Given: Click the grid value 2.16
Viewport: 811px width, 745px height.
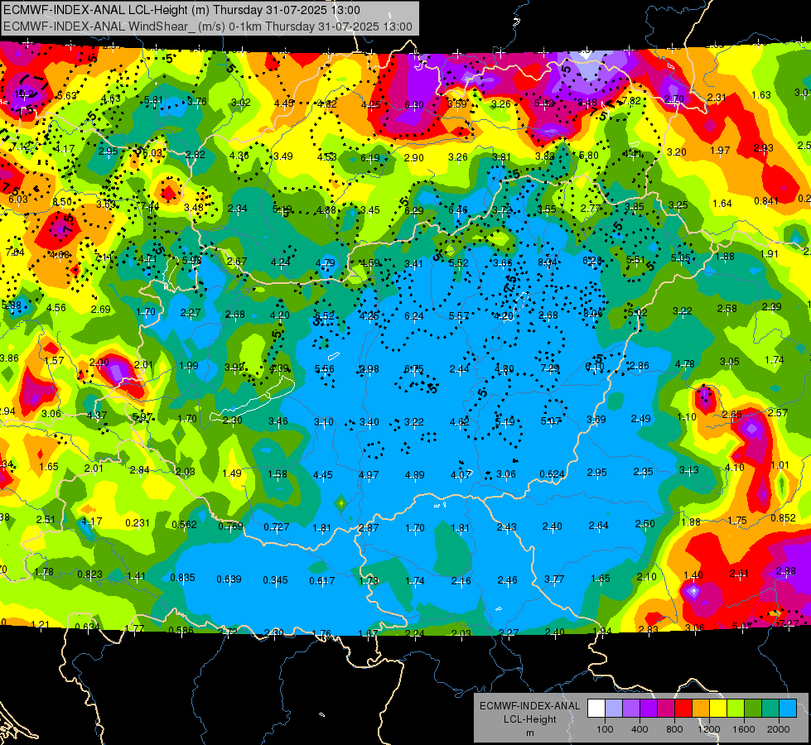Looking at the screenshot, I should (x=461, y=580).
